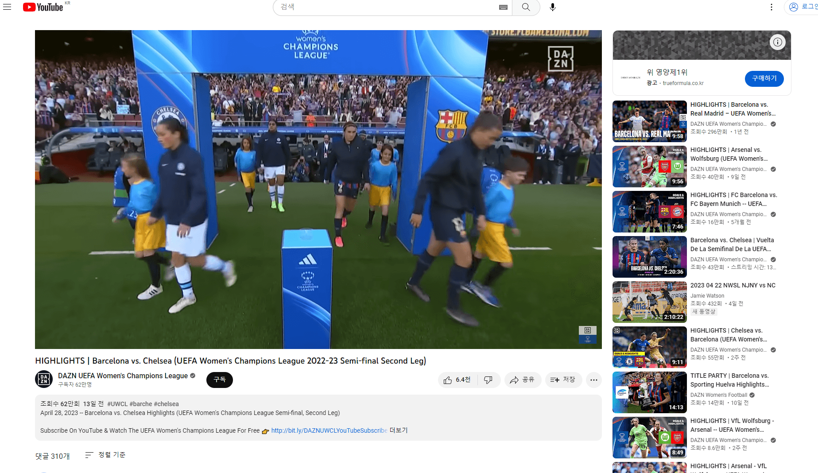
Task: Open Arsenal vs. Wolfsburg highlights thumbnail
Action: click(650, 167)
